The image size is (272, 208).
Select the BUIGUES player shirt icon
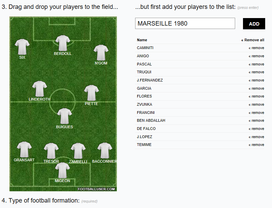point(65,116)
